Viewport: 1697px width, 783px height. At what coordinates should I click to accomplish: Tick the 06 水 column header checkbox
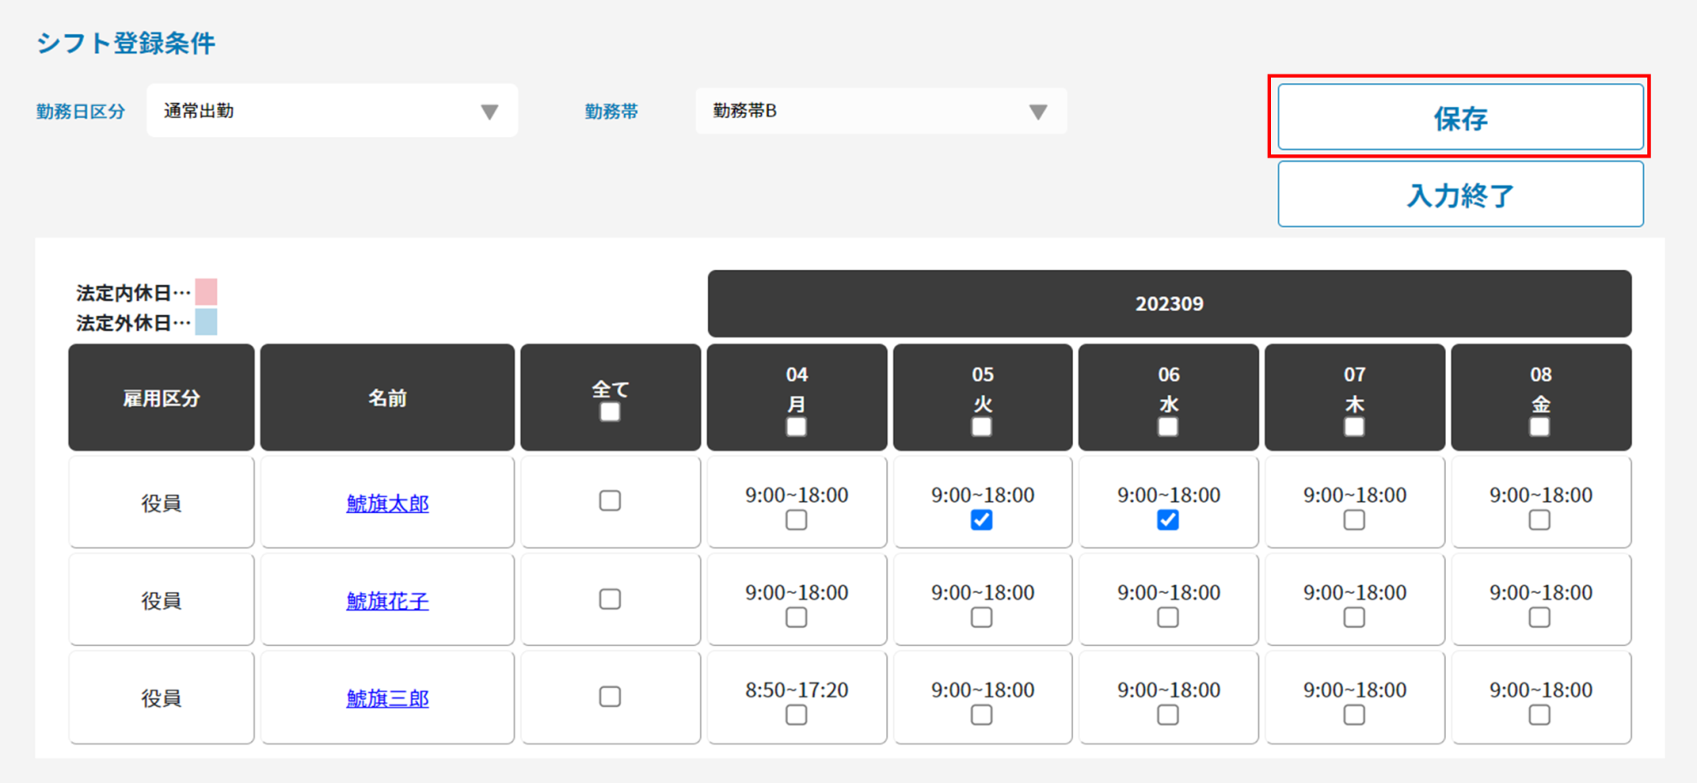coord(1168,427)
